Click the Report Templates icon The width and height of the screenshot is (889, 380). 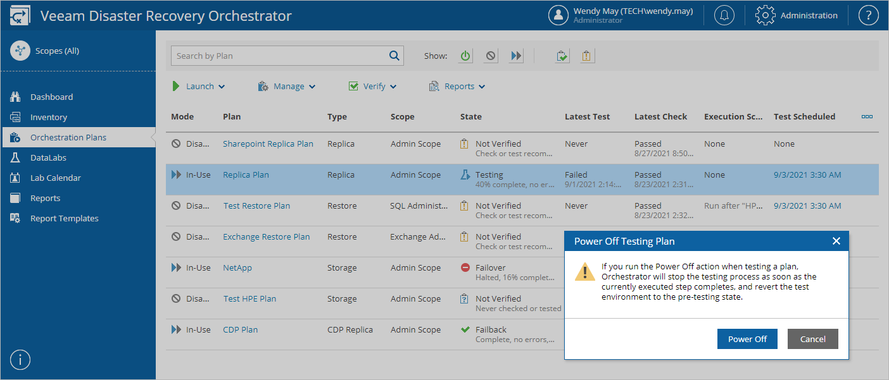16,218
